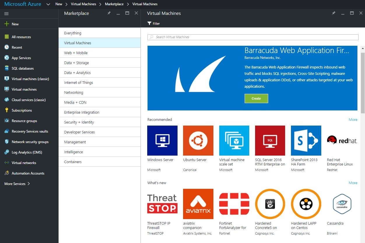Pin the Virtual Machines blade
The height and width of the screenshot is (243, 365).
(334, 13)
